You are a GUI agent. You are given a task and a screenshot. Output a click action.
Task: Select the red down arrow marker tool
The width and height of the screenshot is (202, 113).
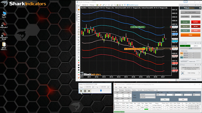pos(79,63)
